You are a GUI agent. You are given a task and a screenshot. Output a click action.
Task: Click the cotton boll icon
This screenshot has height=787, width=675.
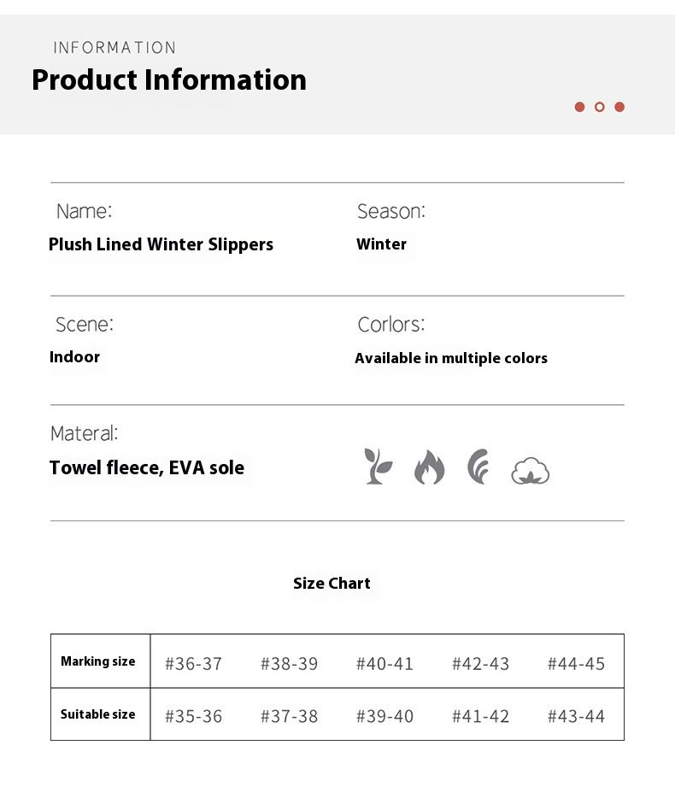point(530,470)
